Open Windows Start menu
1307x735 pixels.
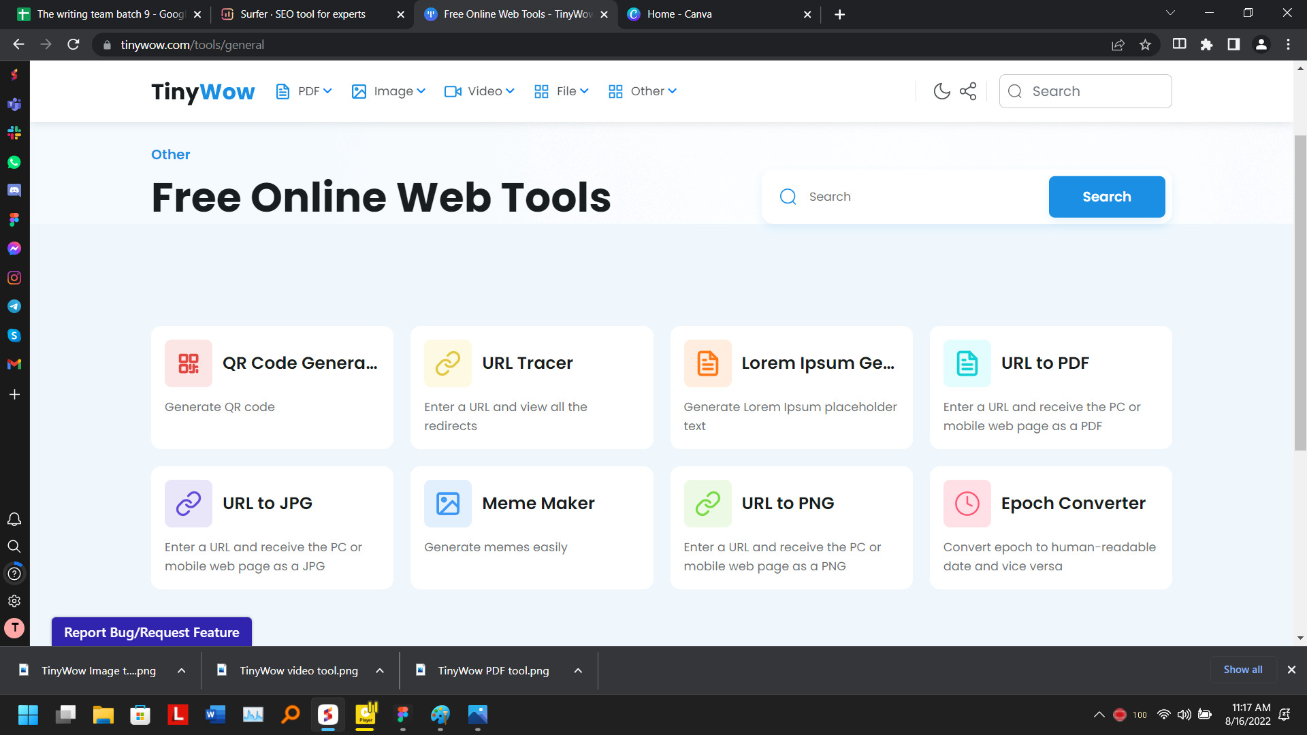(28, 715)
